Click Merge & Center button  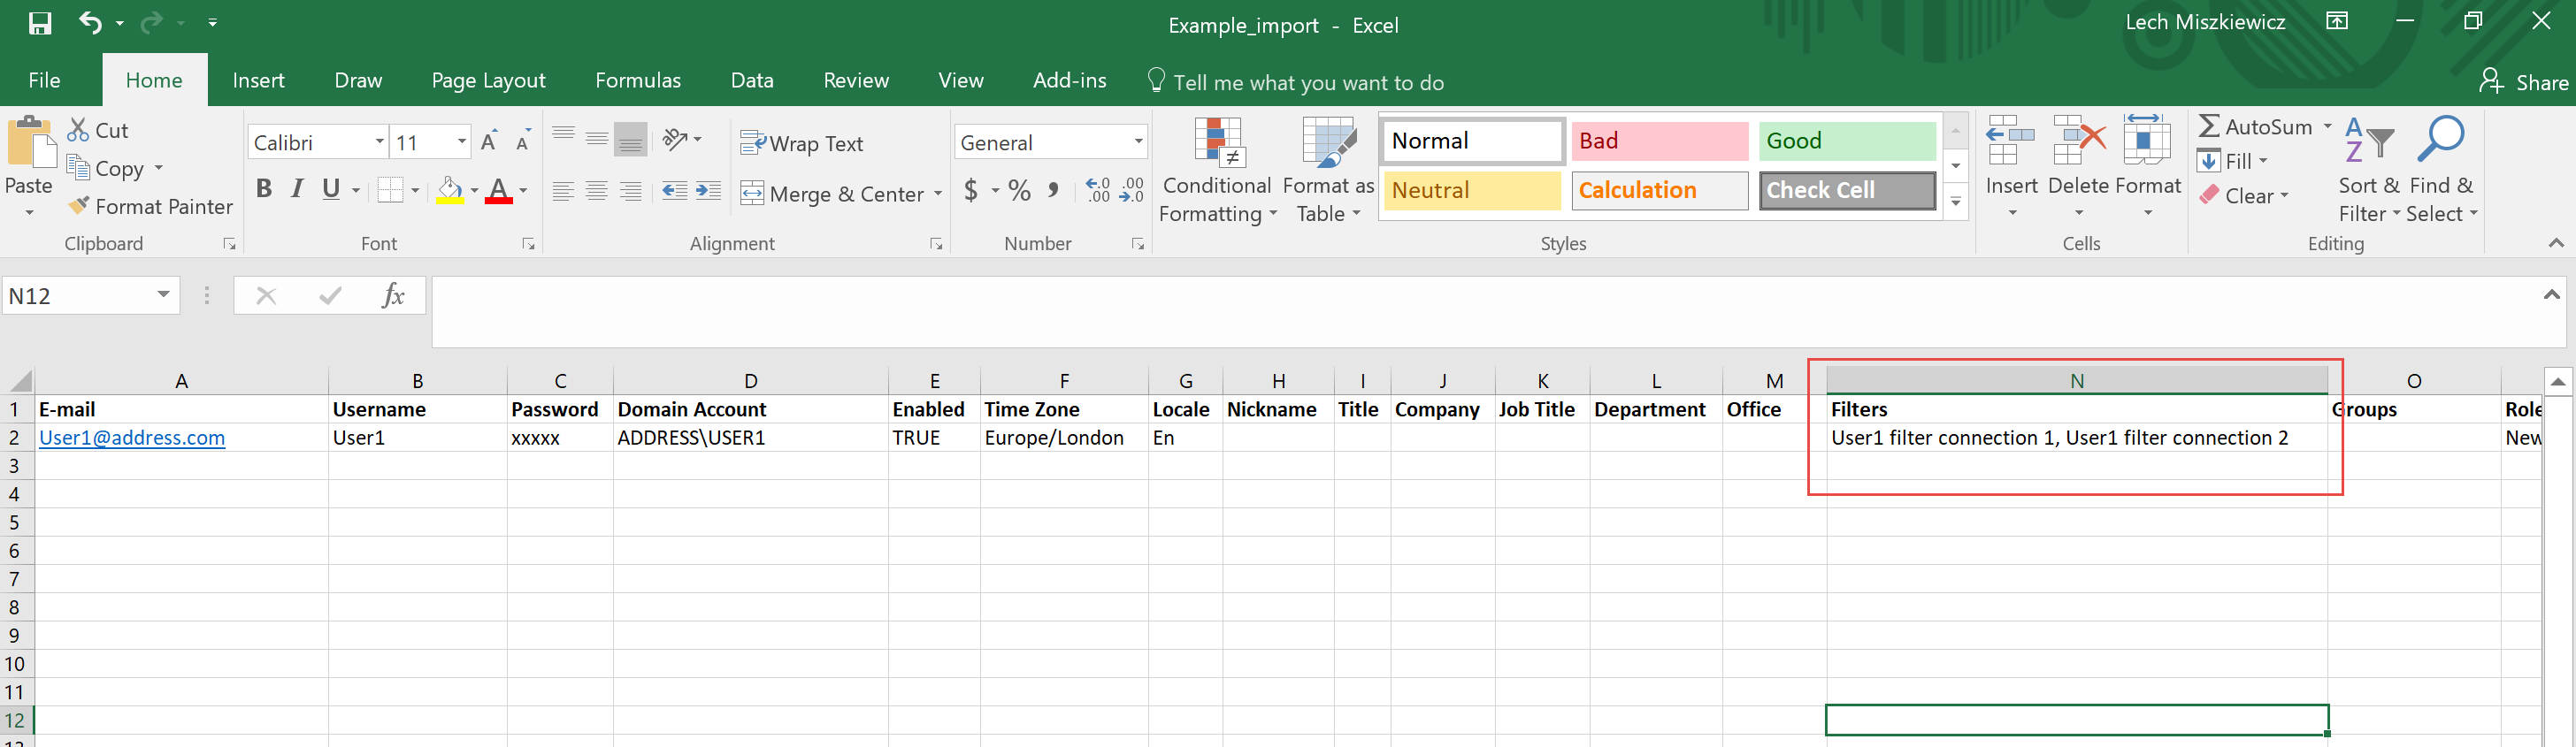[832, 194]
